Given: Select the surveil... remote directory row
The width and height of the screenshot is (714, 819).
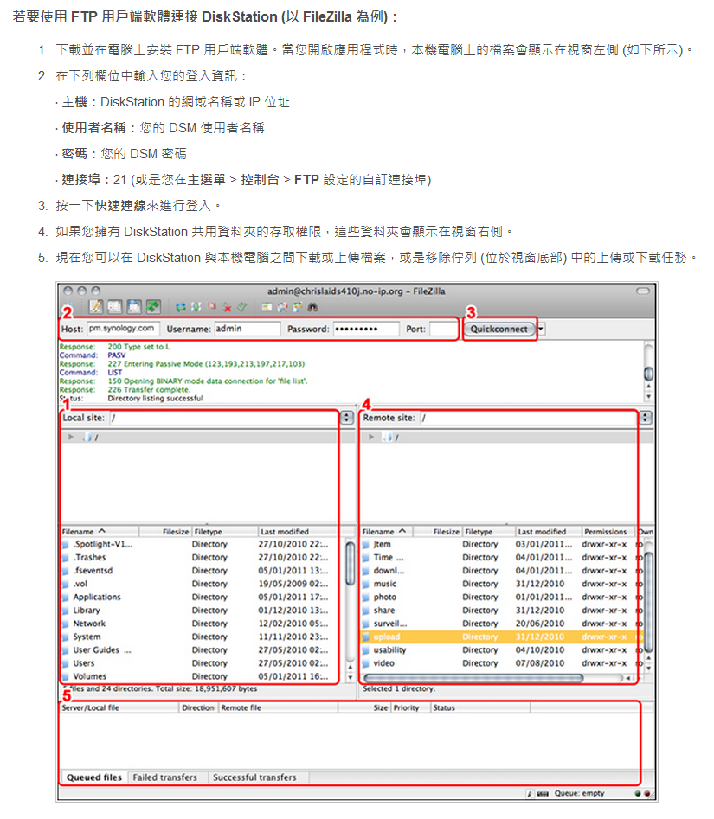Looking at the screenshot, I should (501, 624).
